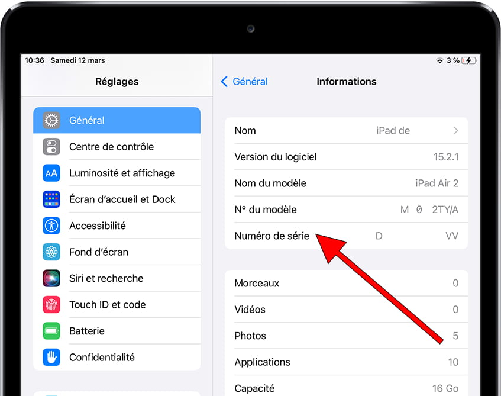Open Écran d'accueil et Dock settings
501x396 pixels.
click(117, 199)
